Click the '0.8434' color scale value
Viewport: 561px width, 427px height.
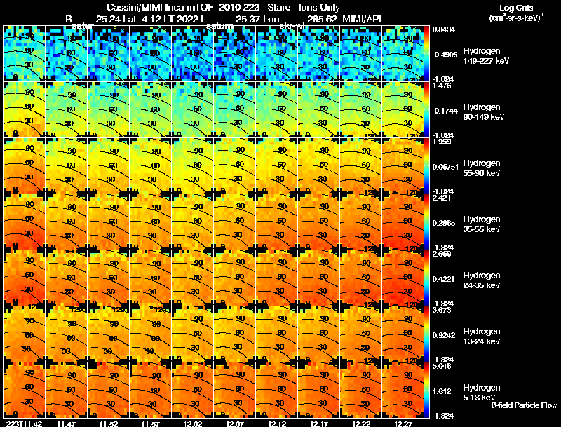point(444,29)
